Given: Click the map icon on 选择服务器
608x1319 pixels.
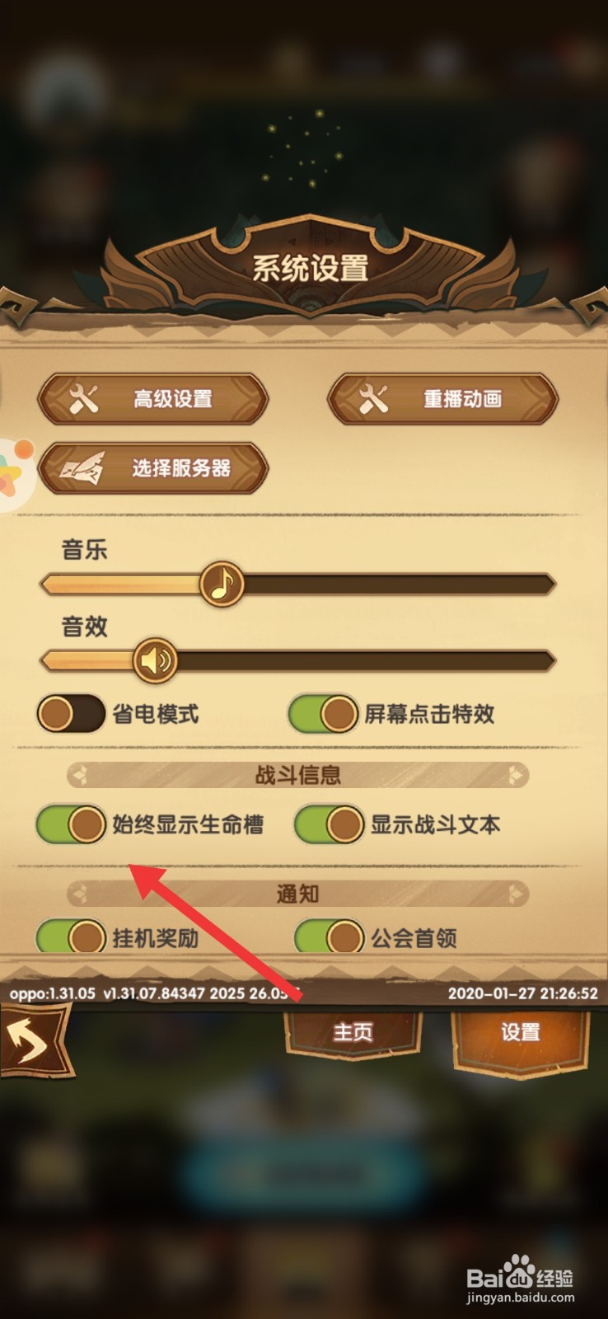Looking at the screenshot, I should [82, 468].
